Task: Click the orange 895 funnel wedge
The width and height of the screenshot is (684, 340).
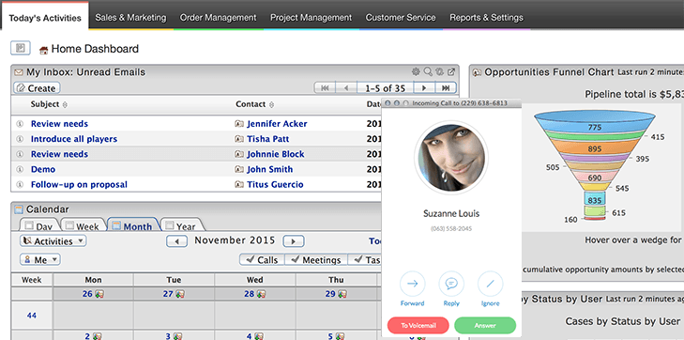Action: coord(594,148)
